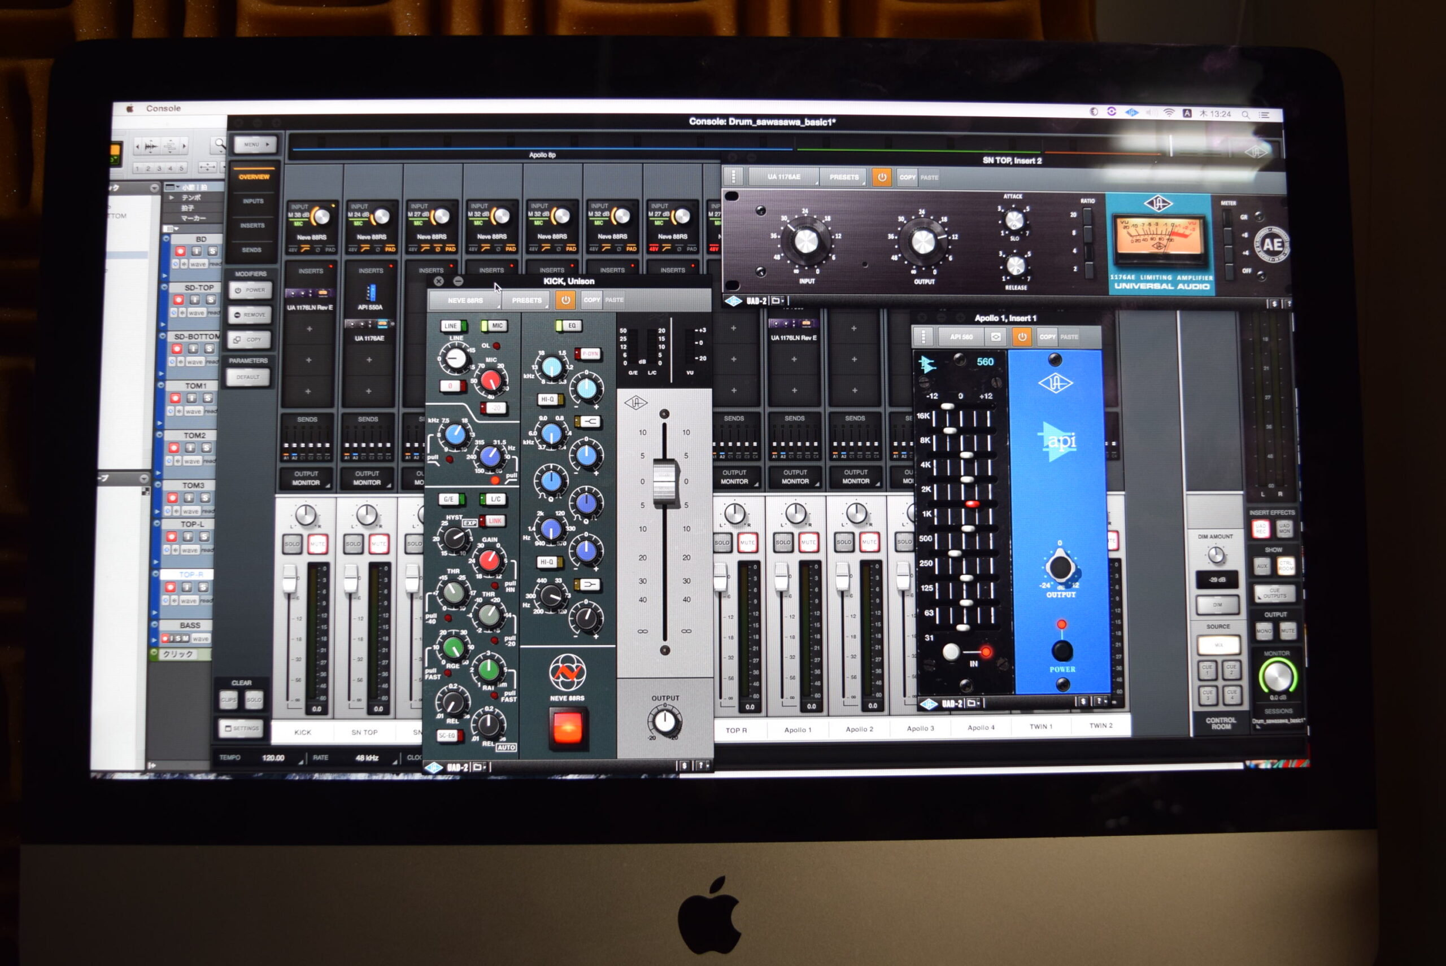Mute the SN TOP channel
1446x966 pixels.
point(378,544)
